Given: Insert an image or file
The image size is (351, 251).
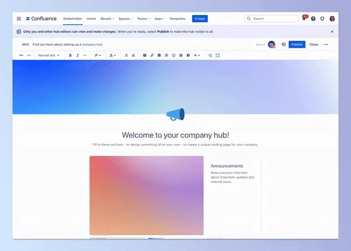Looking at the screenshot, I should tap(159, 55).
